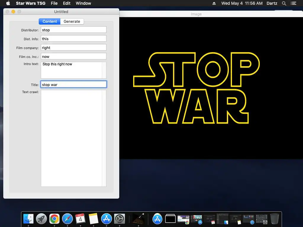Restore minimized window with Calendar badge
303x227 pixels.
coord(209,219)
